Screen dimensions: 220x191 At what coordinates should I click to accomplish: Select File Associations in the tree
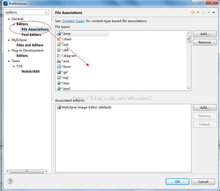[35, 29]
